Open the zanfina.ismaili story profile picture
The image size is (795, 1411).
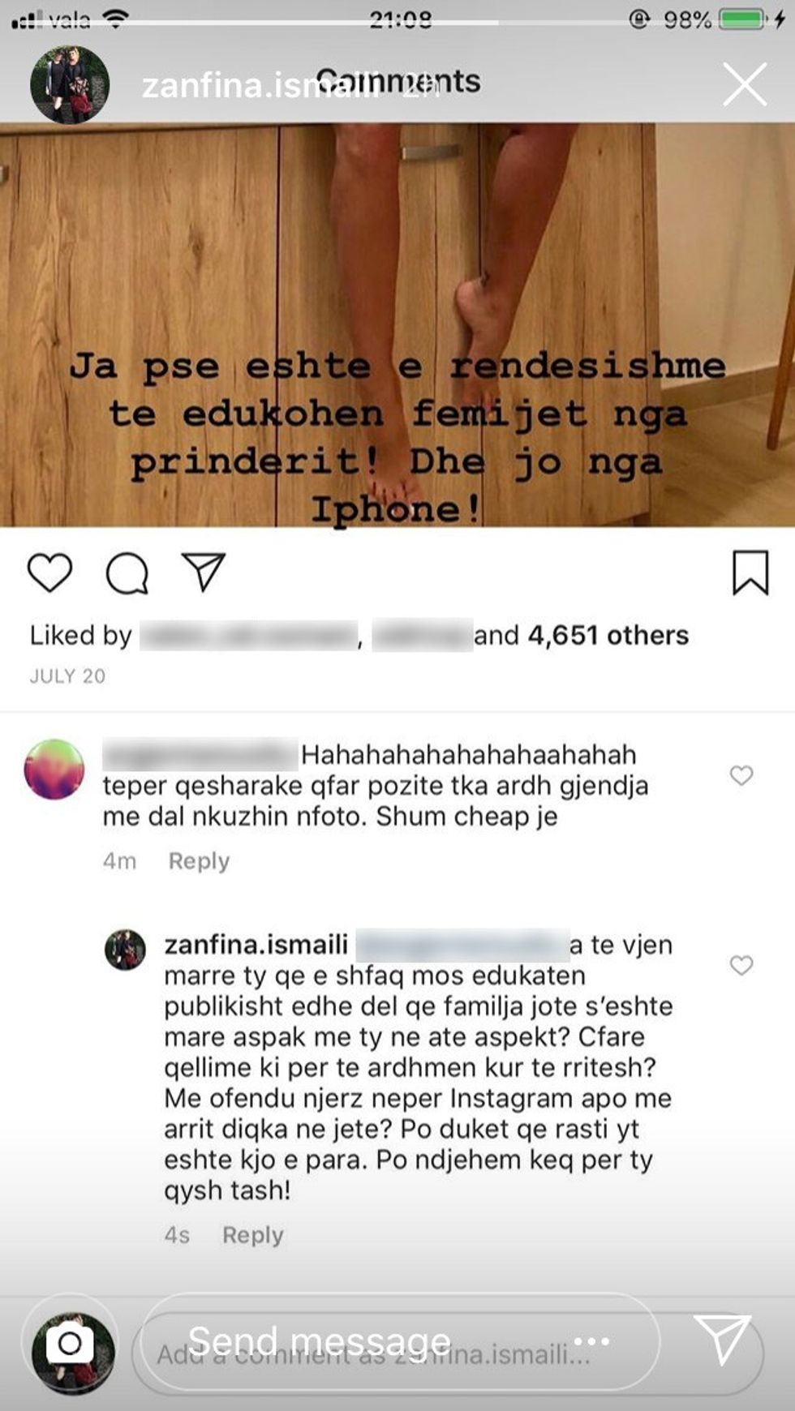point(70,84)
